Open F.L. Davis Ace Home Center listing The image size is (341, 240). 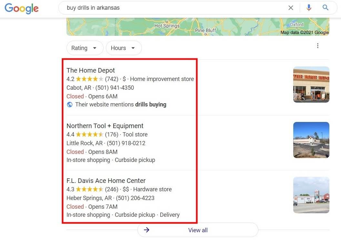tap(106, 181)
